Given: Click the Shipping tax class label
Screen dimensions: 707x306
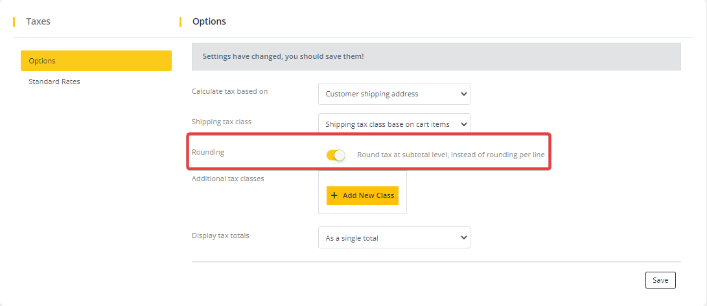Looking at the screenshot, I should tap(222, 122).
